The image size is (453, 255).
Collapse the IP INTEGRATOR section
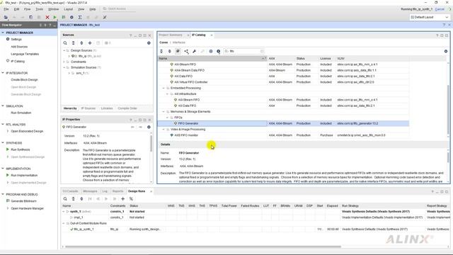tap(3, 73)
